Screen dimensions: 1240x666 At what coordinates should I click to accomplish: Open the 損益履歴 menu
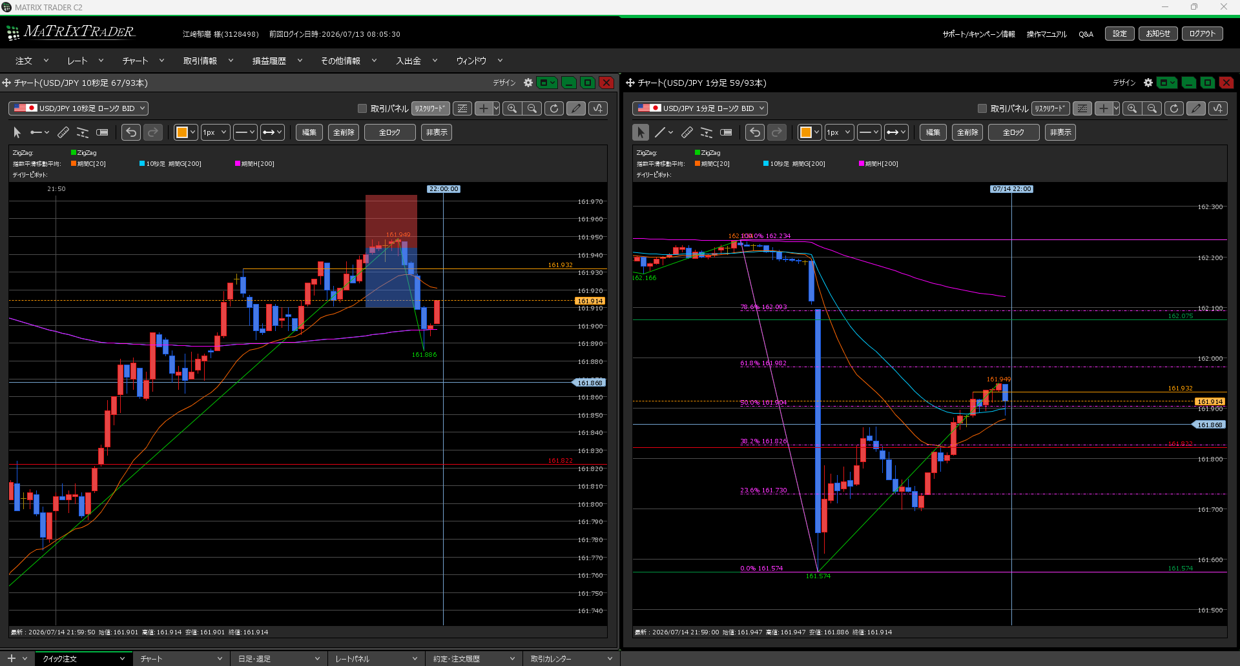(276, 61)
